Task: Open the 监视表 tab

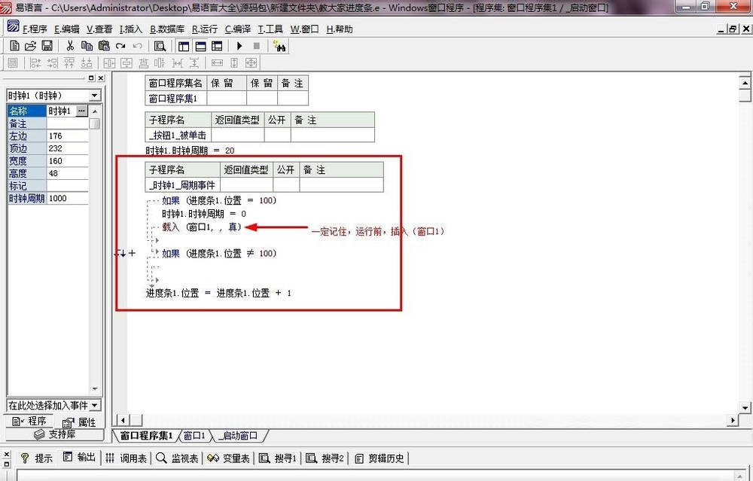Action: [177, 458]
